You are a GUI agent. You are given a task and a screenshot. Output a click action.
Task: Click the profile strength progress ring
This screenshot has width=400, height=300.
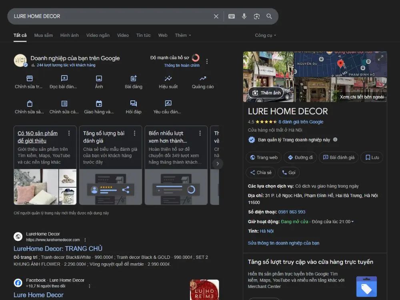[x=196, y=58]
